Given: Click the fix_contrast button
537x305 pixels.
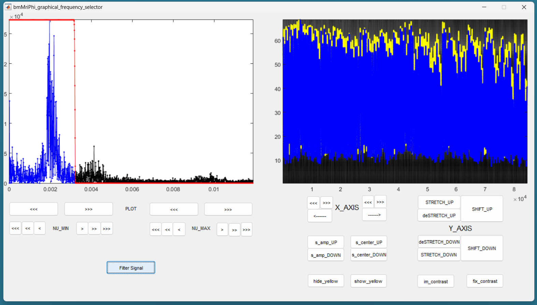Looking at the screenshot, I should click(x=485, y=281).
